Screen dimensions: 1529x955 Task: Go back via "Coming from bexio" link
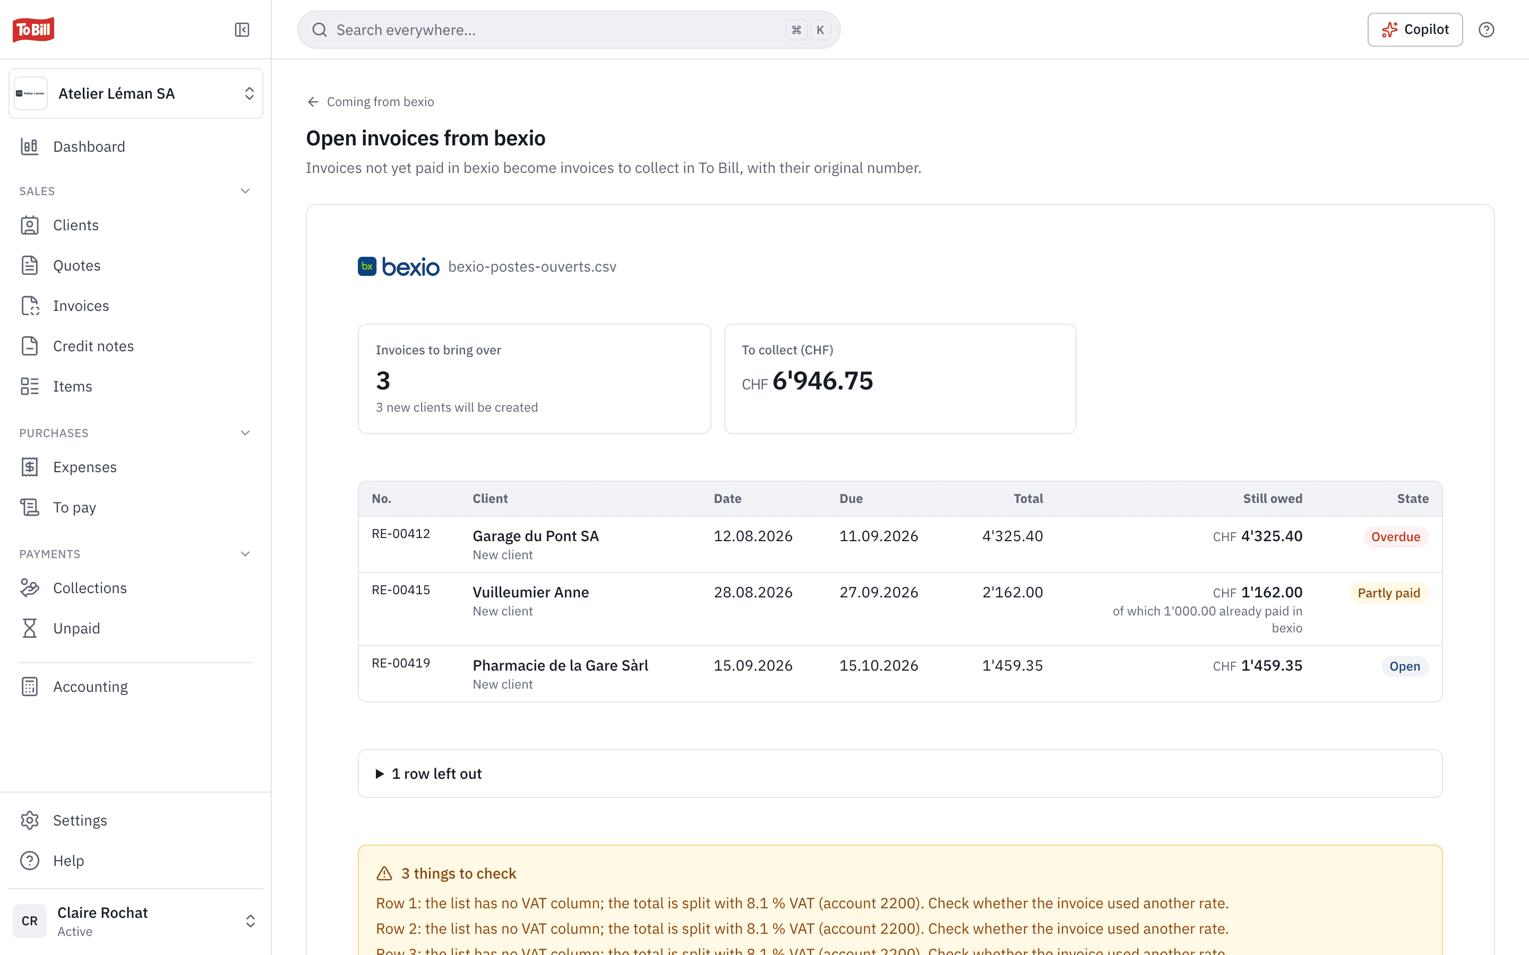pos(371,102)
